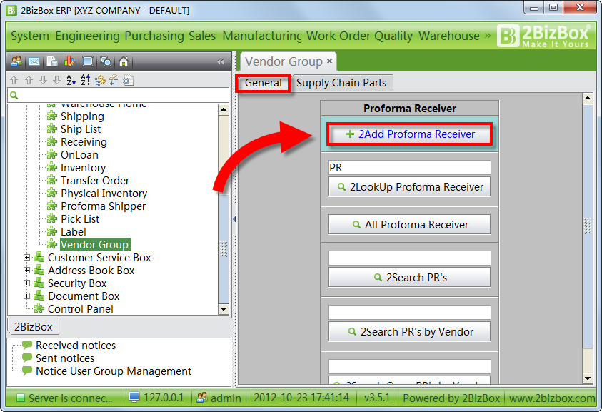Click the All Proforma Receiver button
This screenshot has height=412, width=602.
[409, 224]
